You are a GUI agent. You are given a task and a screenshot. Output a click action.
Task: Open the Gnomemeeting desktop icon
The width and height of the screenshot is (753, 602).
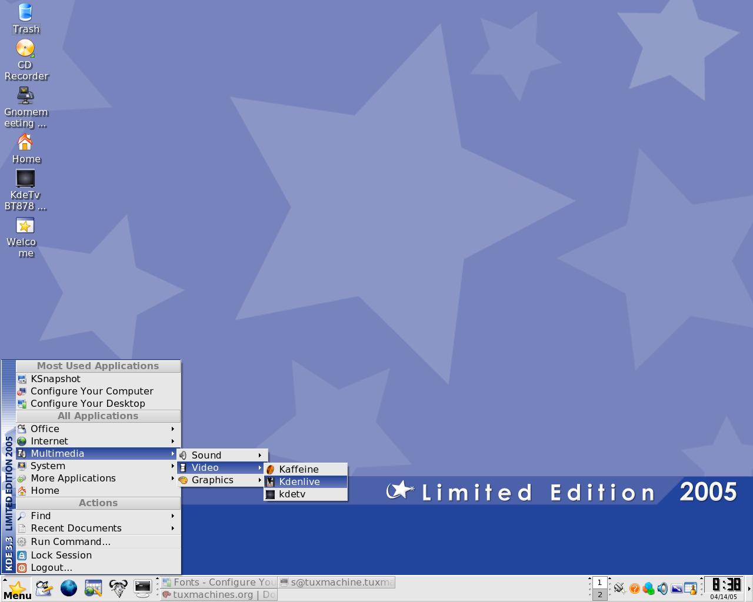click(x=25, y=108)
